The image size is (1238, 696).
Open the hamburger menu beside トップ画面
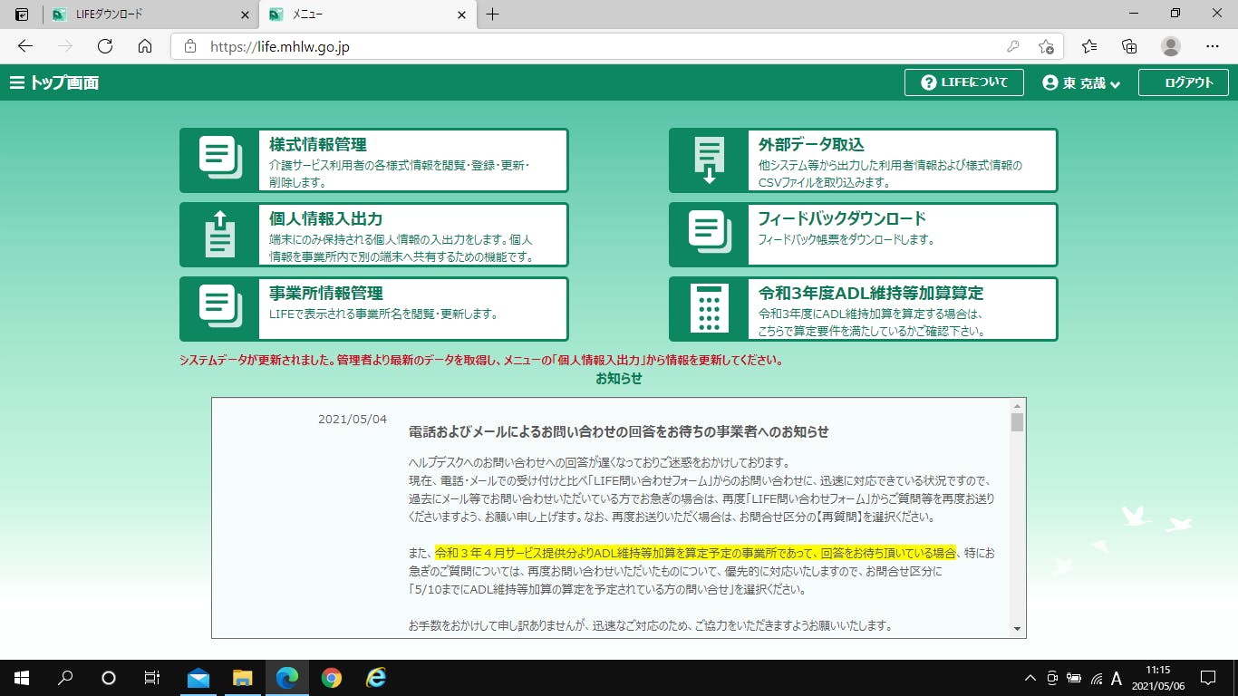tap(16, 82)
